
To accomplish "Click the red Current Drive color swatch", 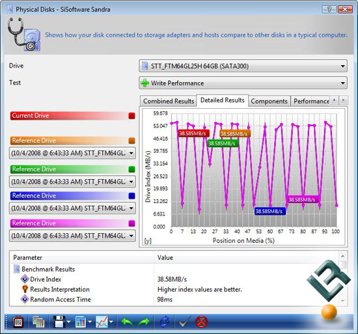I will coord(131,116).
